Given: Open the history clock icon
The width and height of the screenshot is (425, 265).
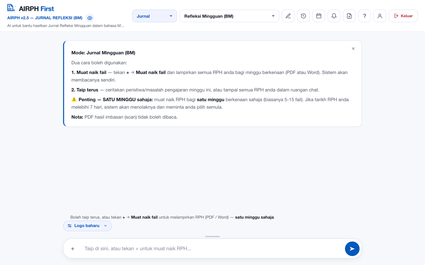Looking at the screenshot, I should pos(303,16).
